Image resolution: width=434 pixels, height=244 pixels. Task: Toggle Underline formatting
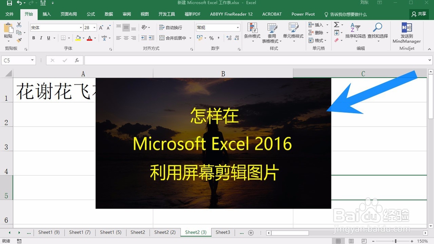pos(49,38)
